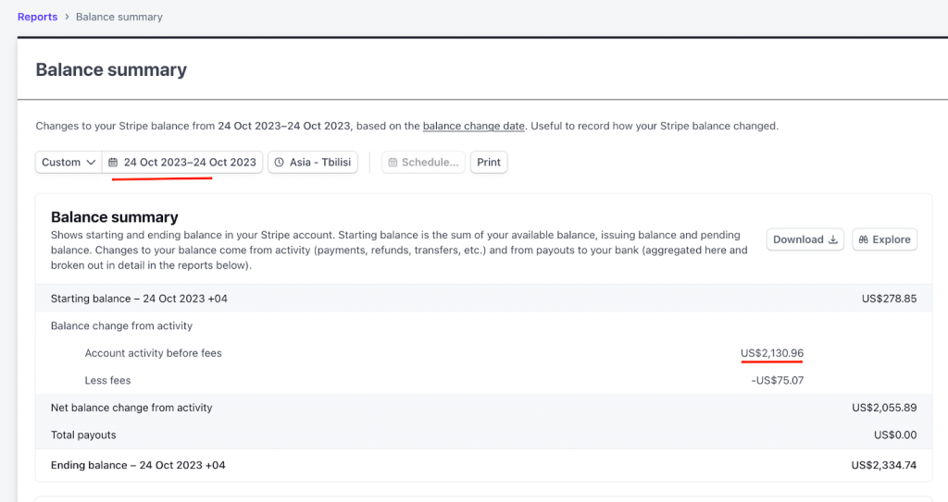
Task: Click the Schedule... button text
Action: [430, 163]
